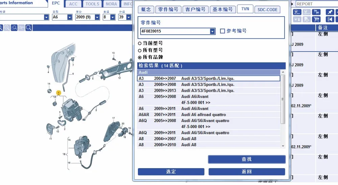
Task: Click the greyed 100% zoom icon
Action: tap(21, 28)
